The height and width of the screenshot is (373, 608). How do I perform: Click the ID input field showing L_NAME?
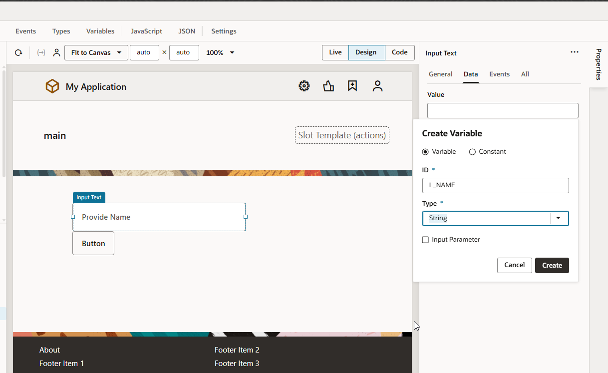coord(495,185)
